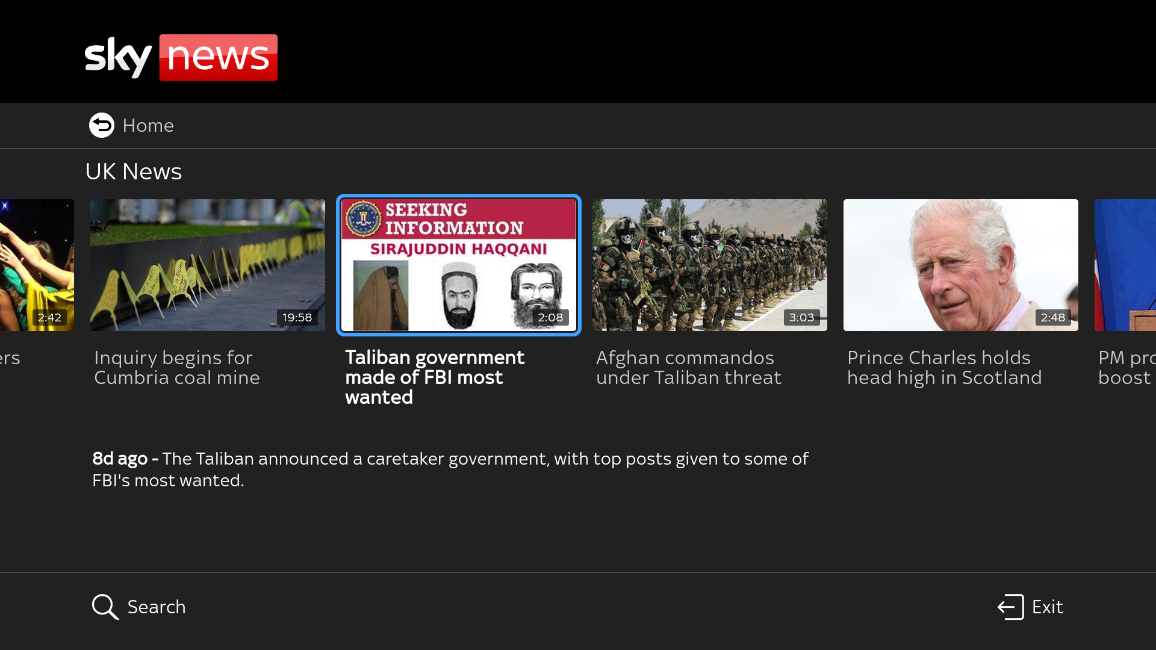Click the 3:03 duration badge on Afghan commandos video
The height and width of the screenshot is (650, 1156).
802,317
